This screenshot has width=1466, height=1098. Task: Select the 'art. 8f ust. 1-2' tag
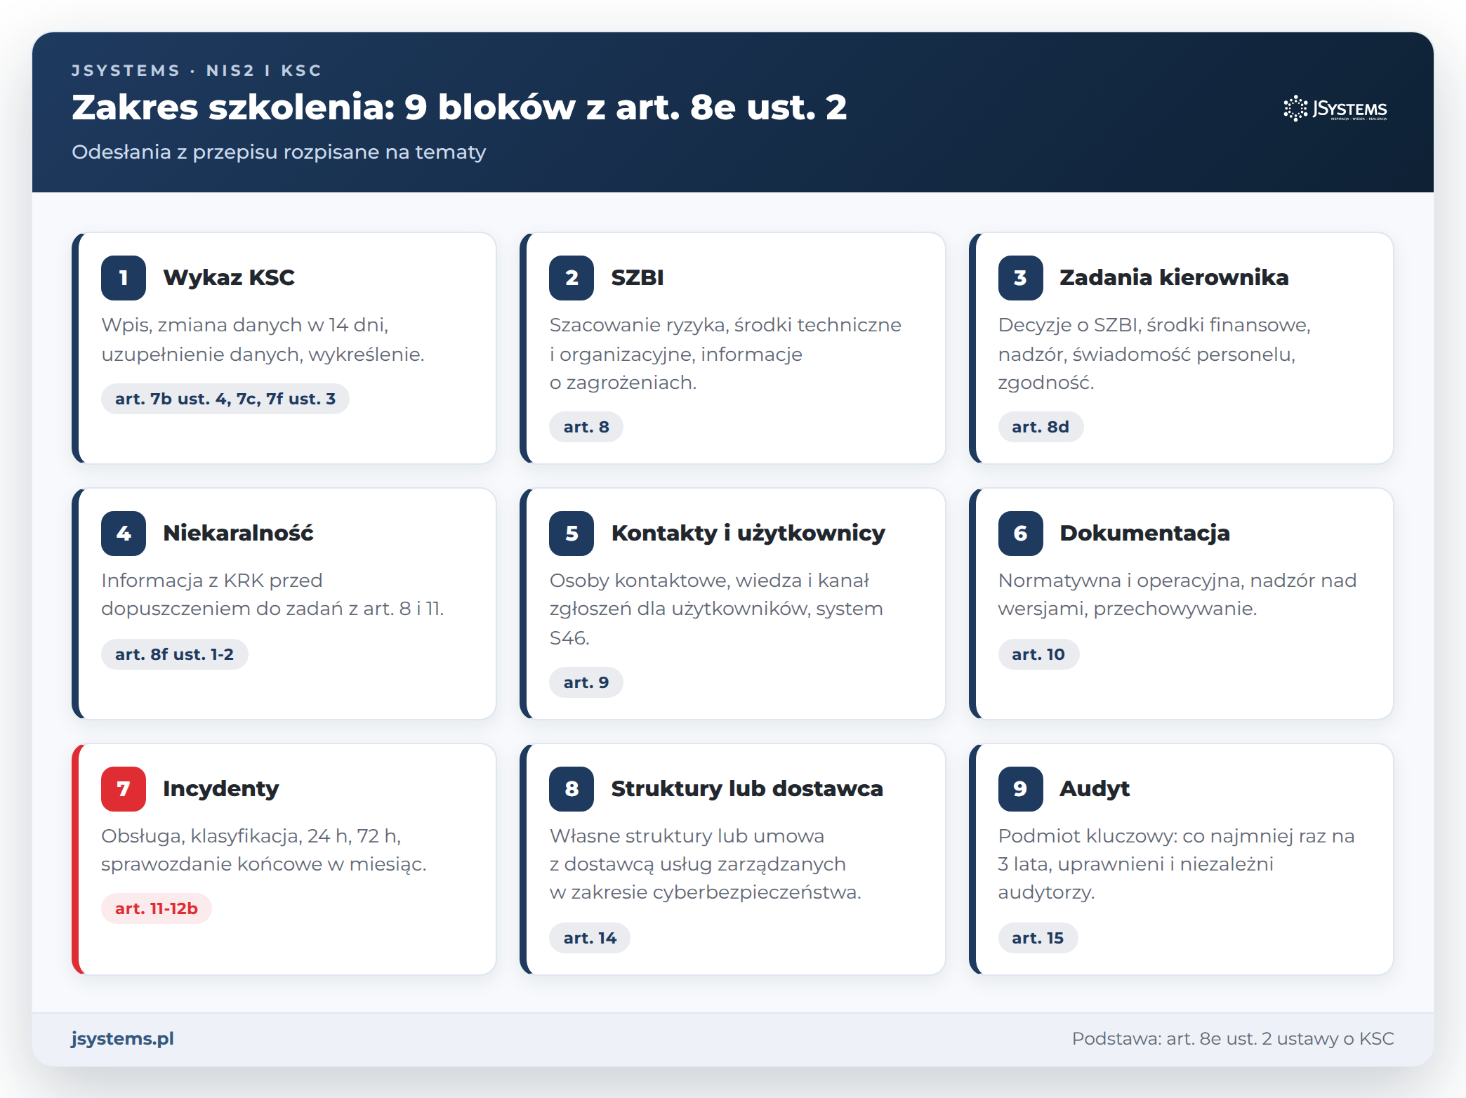[174, 654]
